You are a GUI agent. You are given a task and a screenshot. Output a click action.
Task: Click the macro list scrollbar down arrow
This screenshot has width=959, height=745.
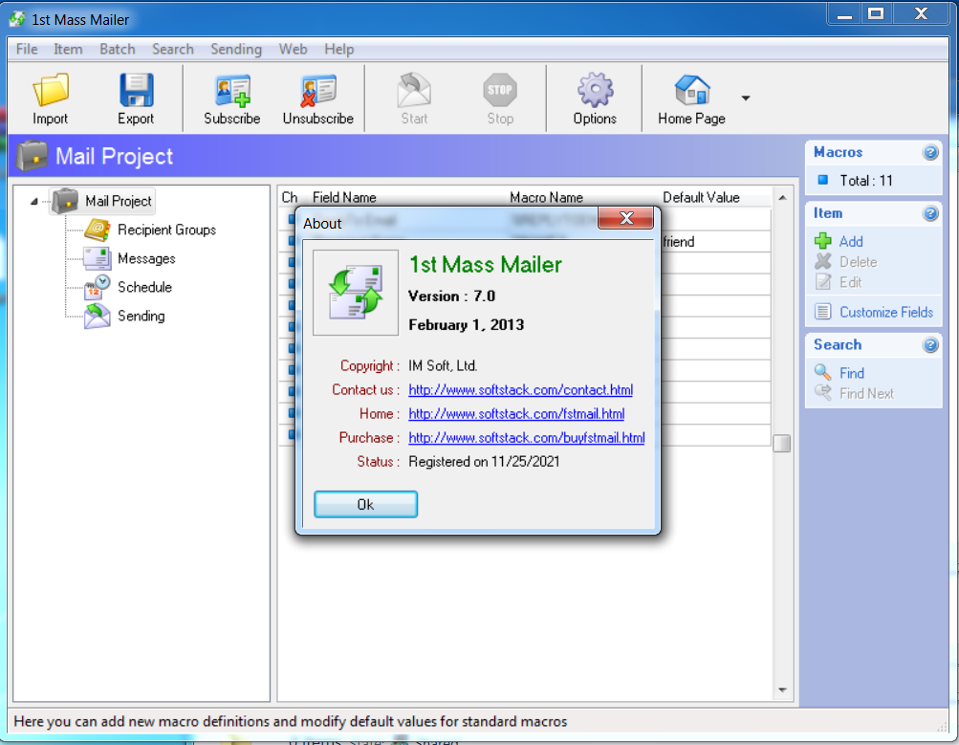pyautogui.click(x=781, y=690)
